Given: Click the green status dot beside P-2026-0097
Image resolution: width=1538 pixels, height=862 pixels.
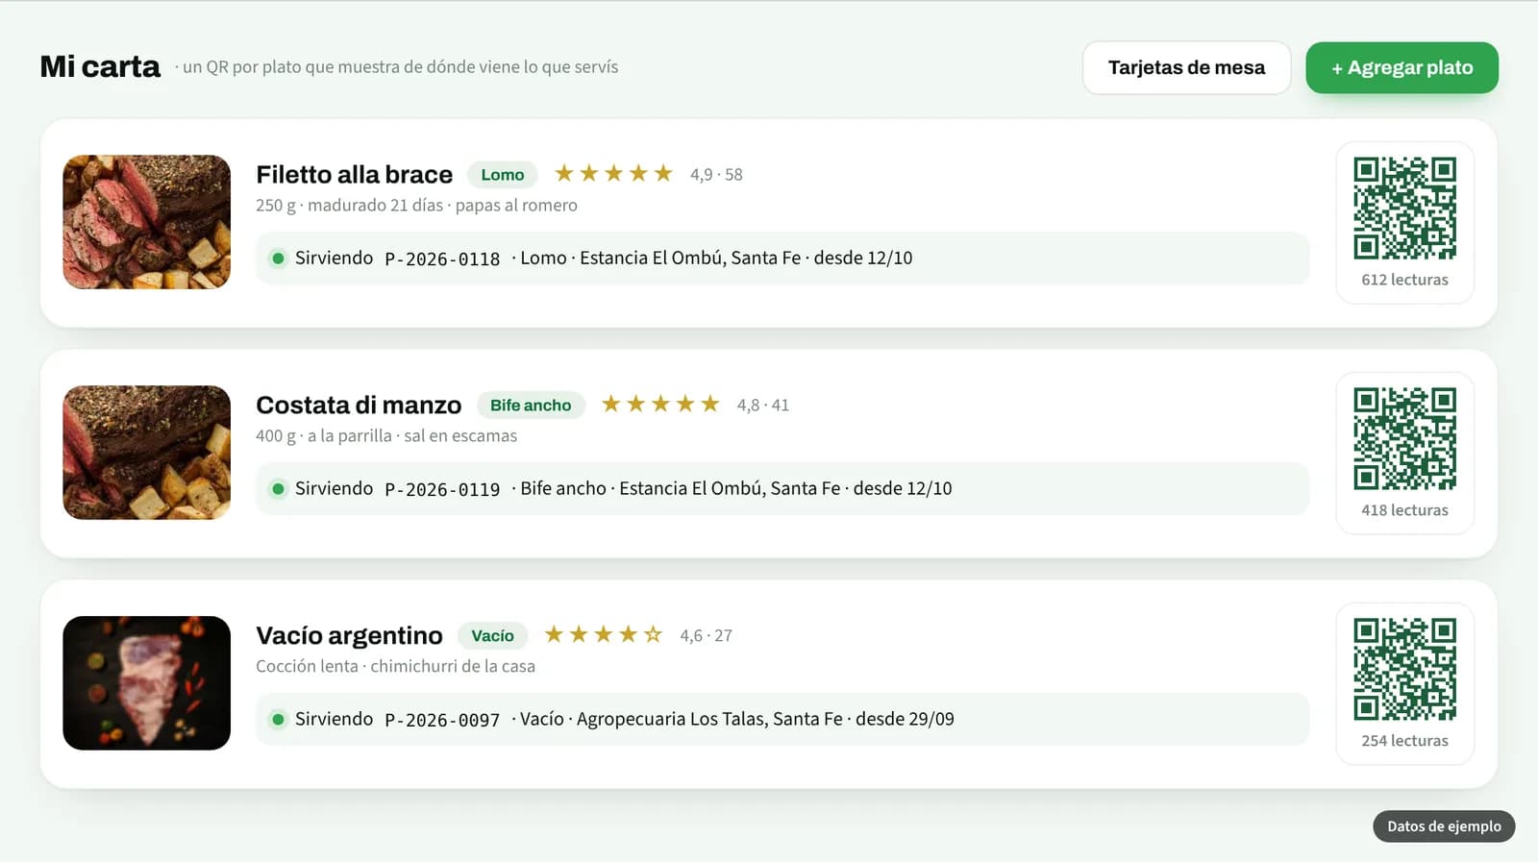Looking at the screenshot, I should 278,719.
